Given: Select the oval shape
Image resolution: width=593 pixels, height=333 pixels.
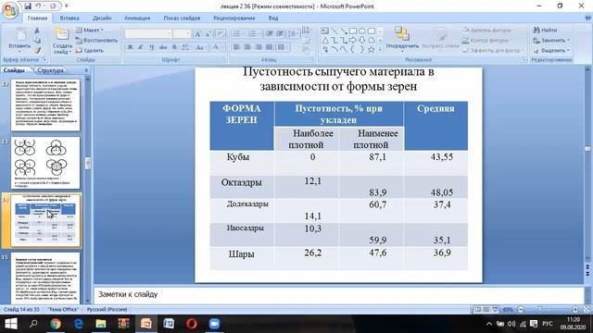Looking at the screenshot, I should pos(362,31).
